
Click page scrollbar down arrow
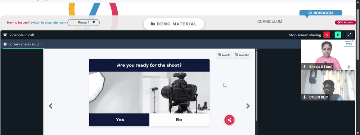tap(358, 133)
